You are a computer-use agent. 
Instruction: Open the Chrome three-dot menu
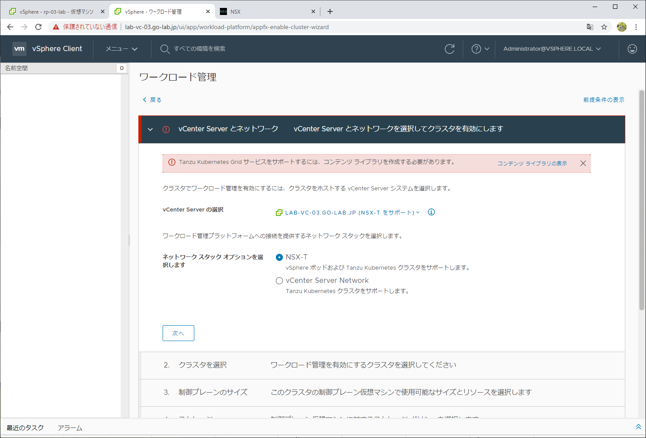pos(636,27)
